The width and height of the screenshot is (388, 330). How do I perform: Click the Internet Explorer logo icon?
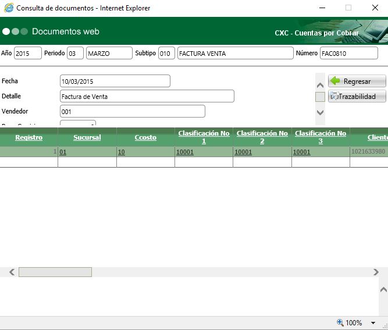tap(9, 8)
